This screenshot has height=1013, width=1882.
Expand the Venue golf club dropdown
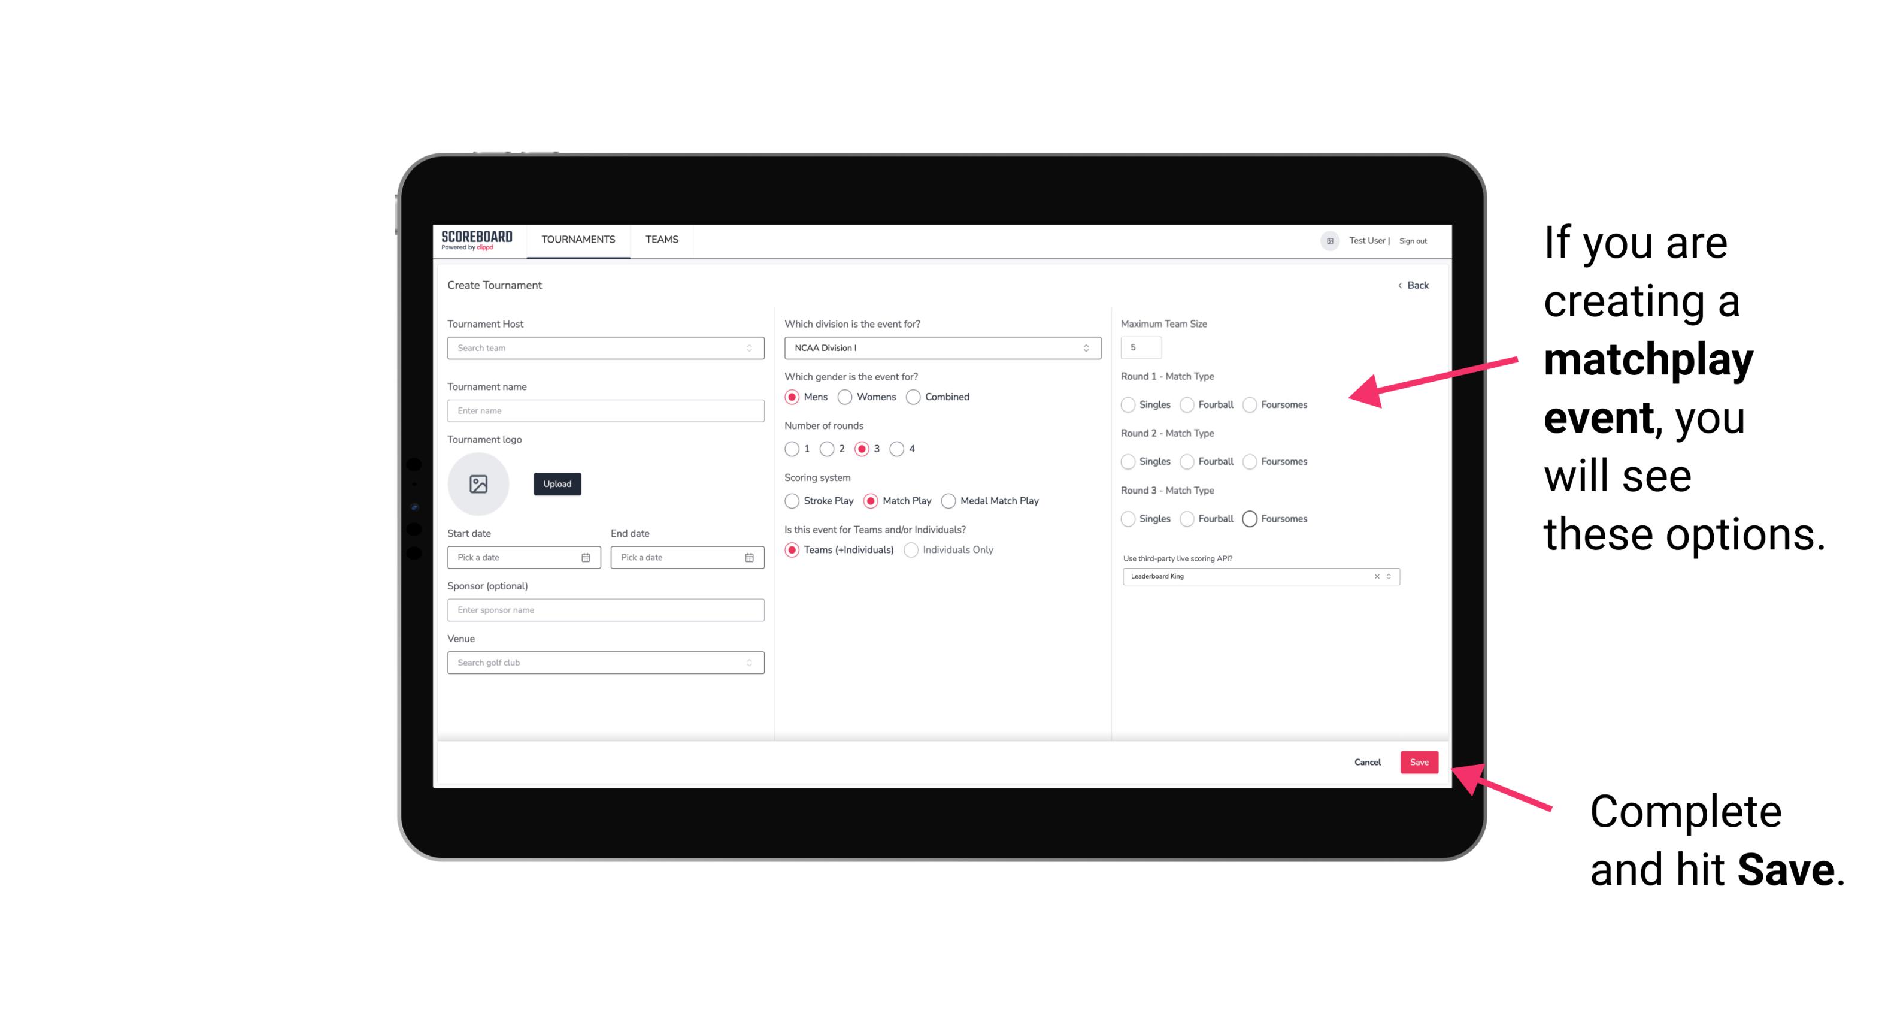[748, 663]
